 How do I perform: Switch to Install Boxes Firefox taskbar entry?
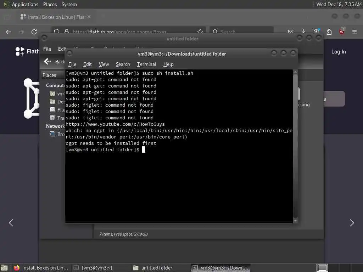[x=41, y=268]
